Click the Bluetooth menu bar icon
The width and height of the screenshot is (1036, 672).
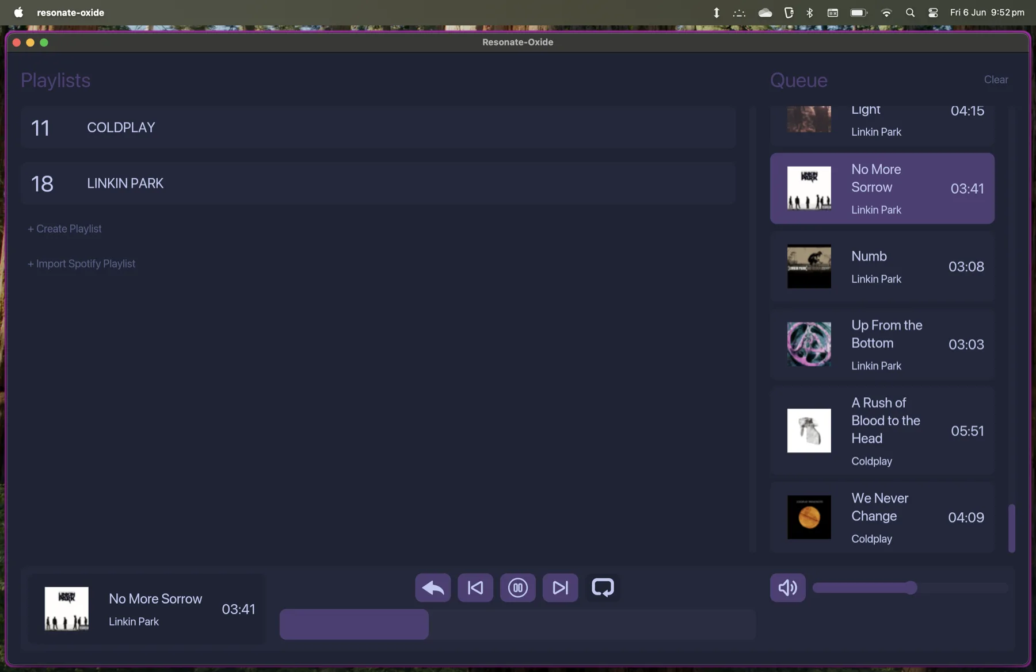[x=810, y=13]
